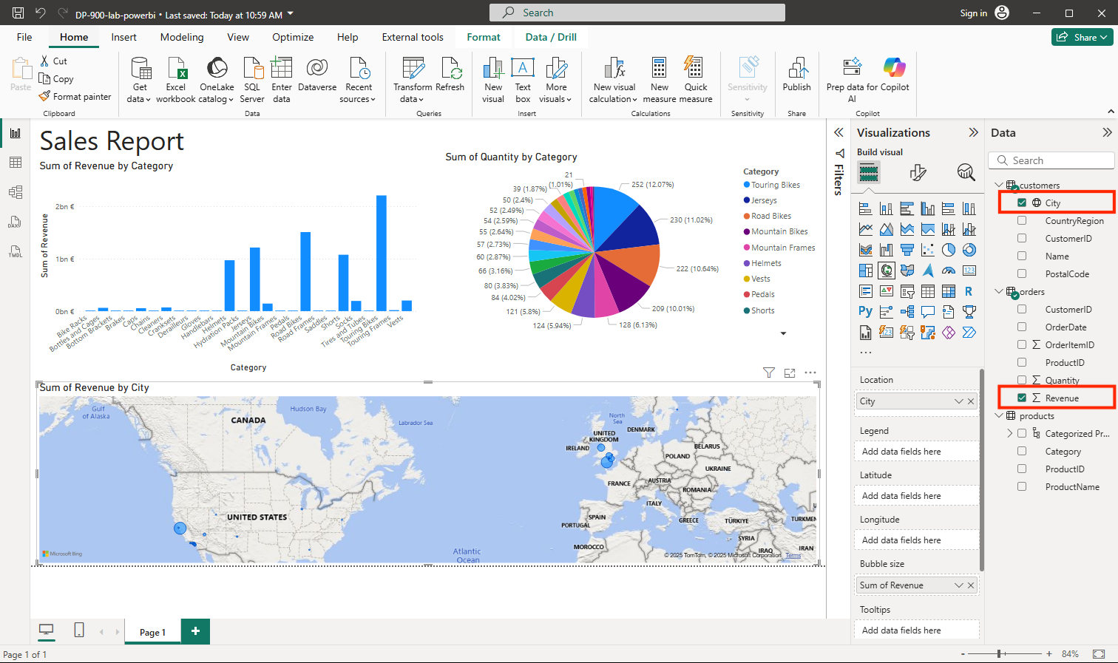Open the Format visual brush tab
The image size is (1118, 663).
coord(918,173)
